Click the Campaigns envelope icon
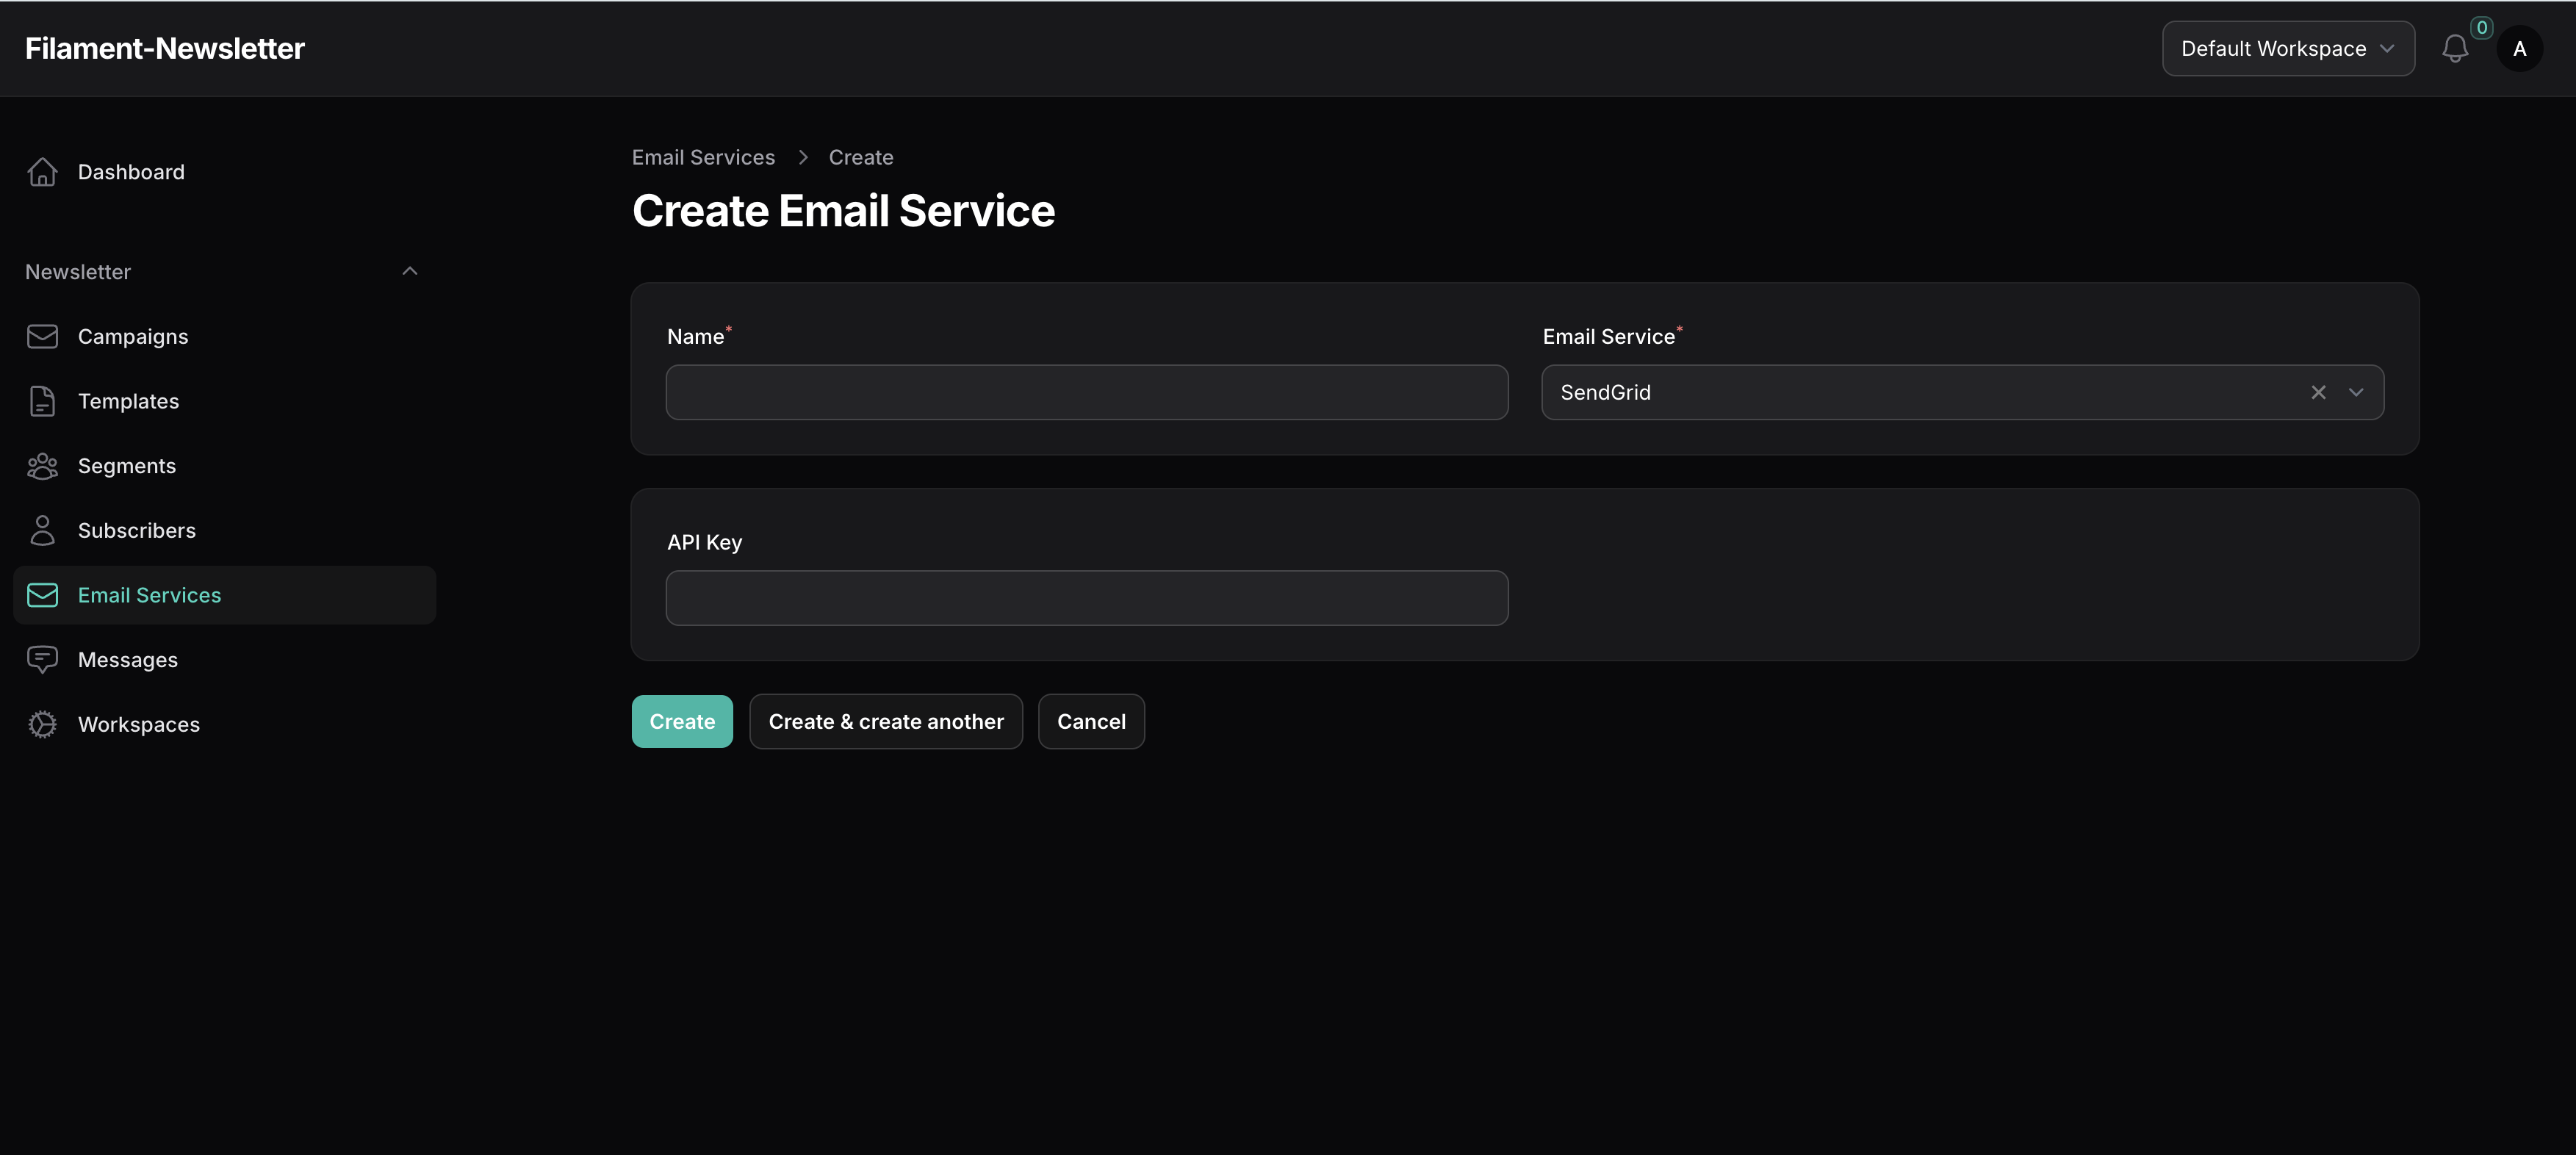 42,336
